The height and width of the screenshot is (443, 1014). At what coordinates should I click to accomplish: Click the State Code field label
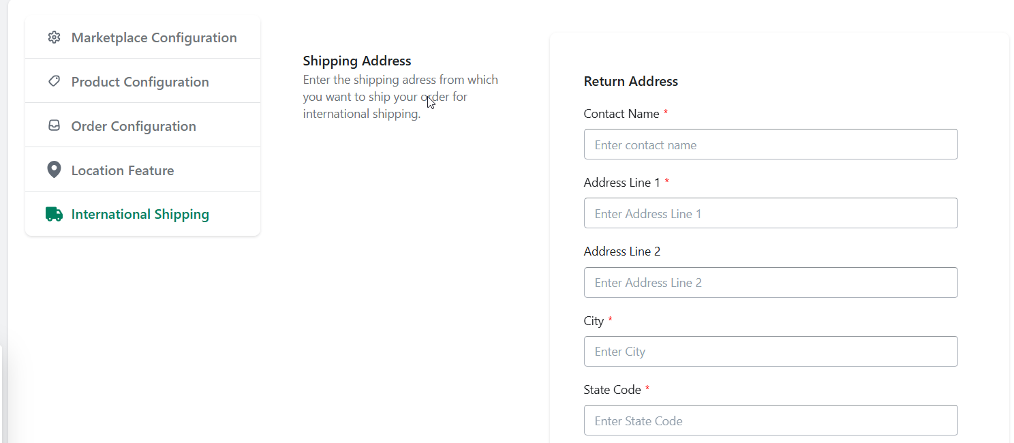pos(613,390)
